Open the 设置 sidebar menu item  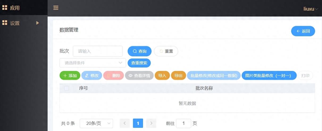[x=24, y=23]
